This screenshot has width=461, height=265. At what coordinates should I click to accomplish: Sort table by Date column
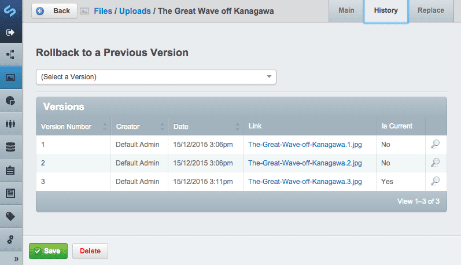point(206,127)
